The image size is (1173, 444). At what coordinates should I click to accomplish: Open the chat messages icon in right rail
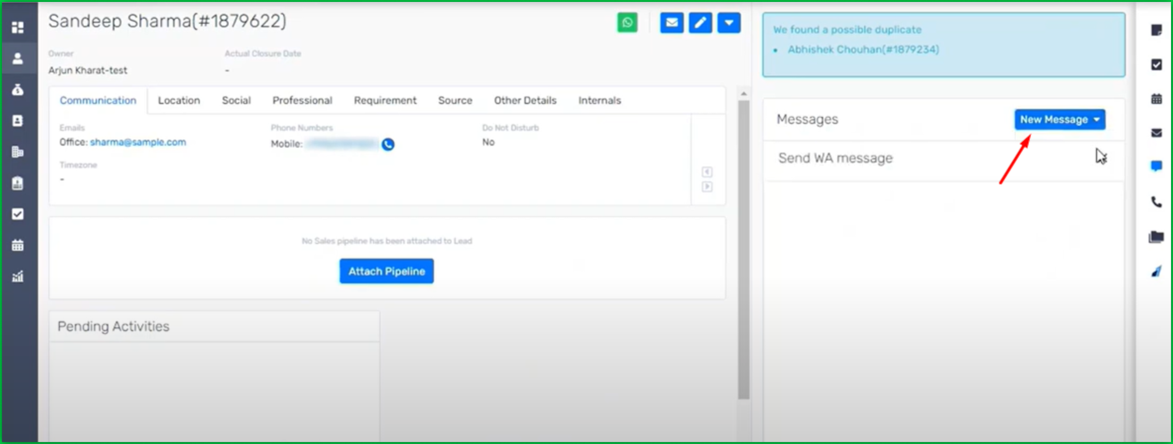(x=1156, y=166)
